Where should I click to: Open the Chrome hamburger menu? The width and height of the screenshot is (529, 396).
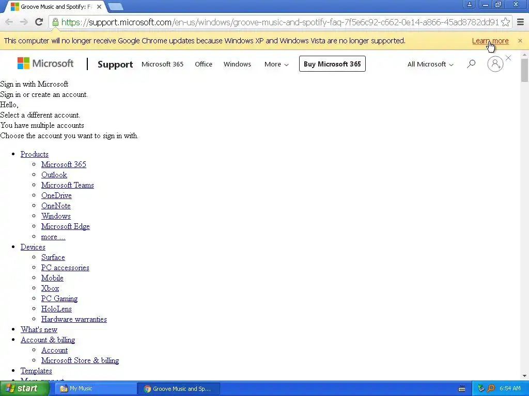pyautogui.click(x=521, y=22)
